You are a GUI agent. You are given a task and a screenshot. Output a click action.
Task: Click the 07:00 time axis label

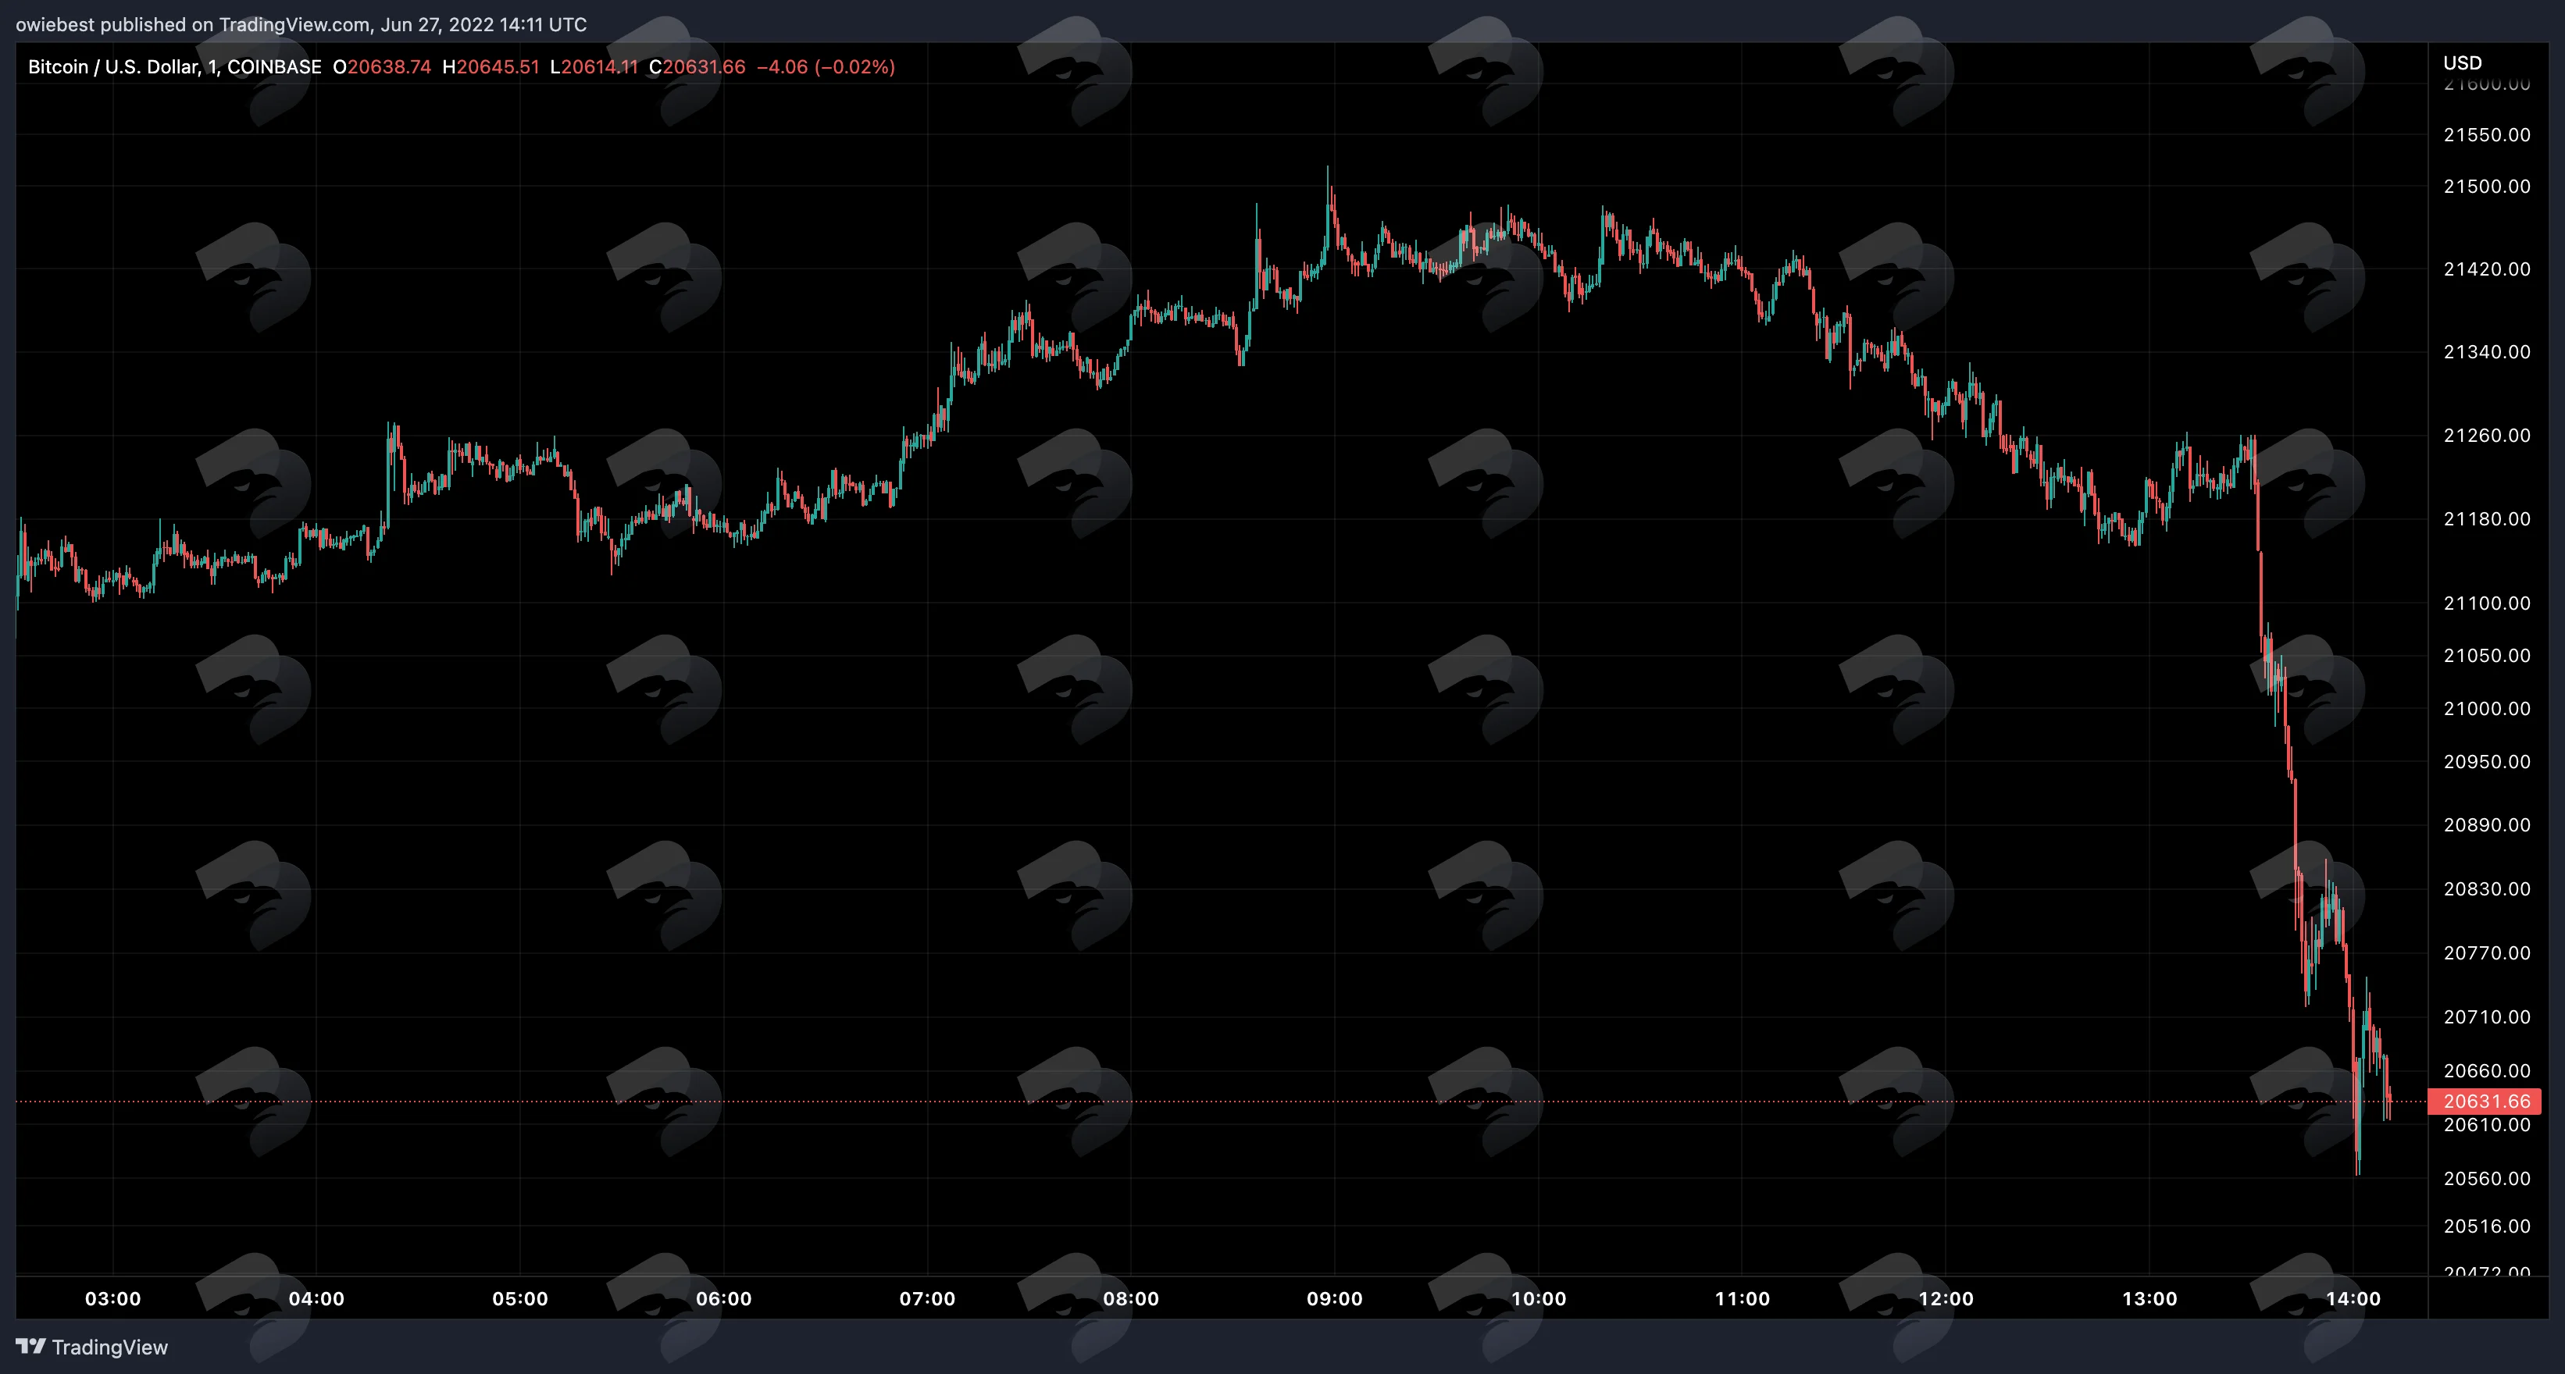coord(927,1298)
